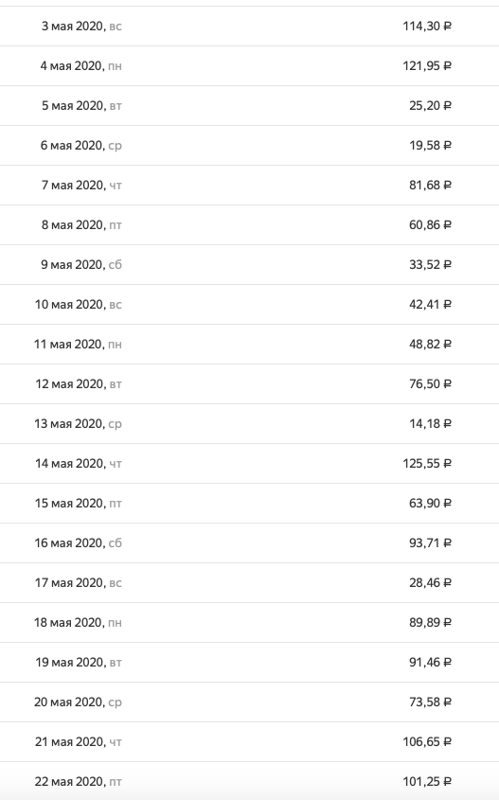This screenshot has height=800, width=499.
Task: Click the 93,71 ₽ value
Action: coord(430,543)
